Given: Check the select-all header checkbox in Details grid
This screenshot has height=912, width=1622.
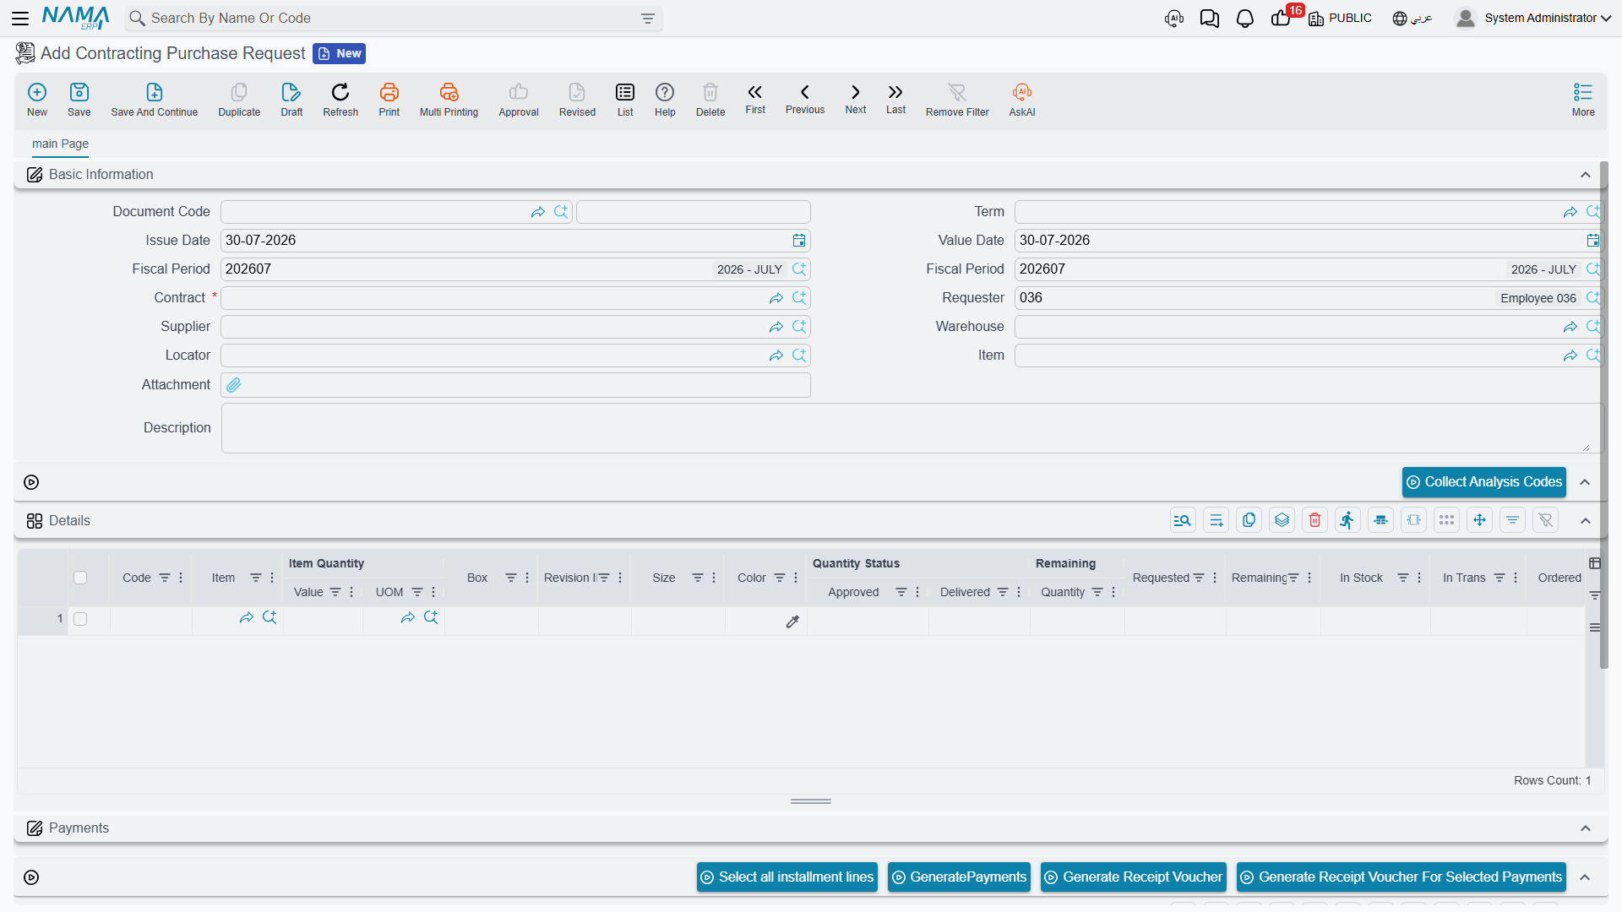Looking at the screenshot, I should pyautogui.click(x=80, y=578).
